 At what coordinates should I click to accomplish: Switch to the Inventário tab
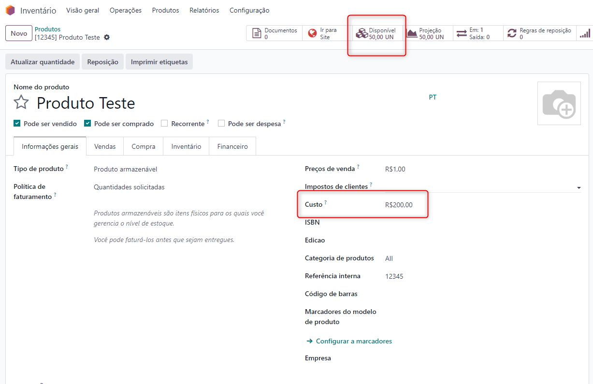point(186,146)
